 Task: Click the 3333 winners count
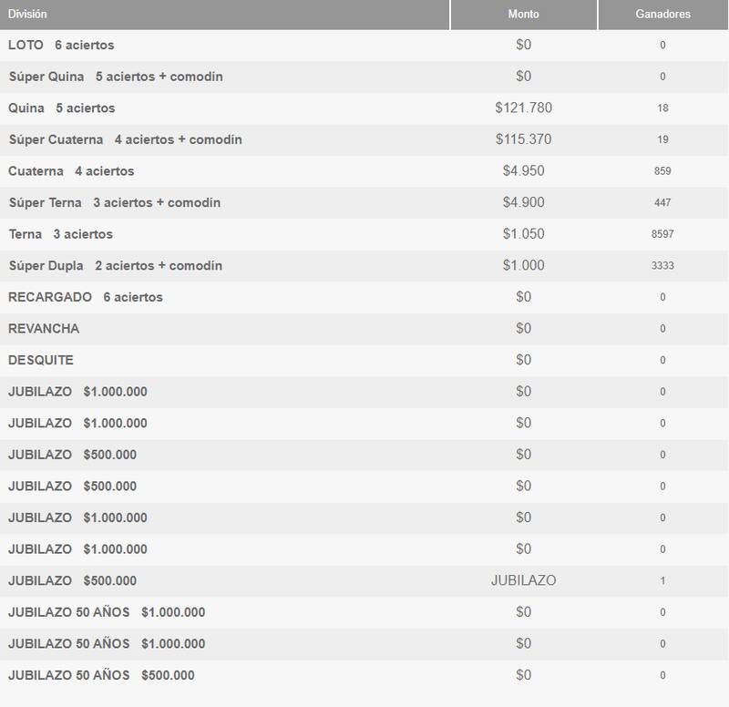[662, 266]
